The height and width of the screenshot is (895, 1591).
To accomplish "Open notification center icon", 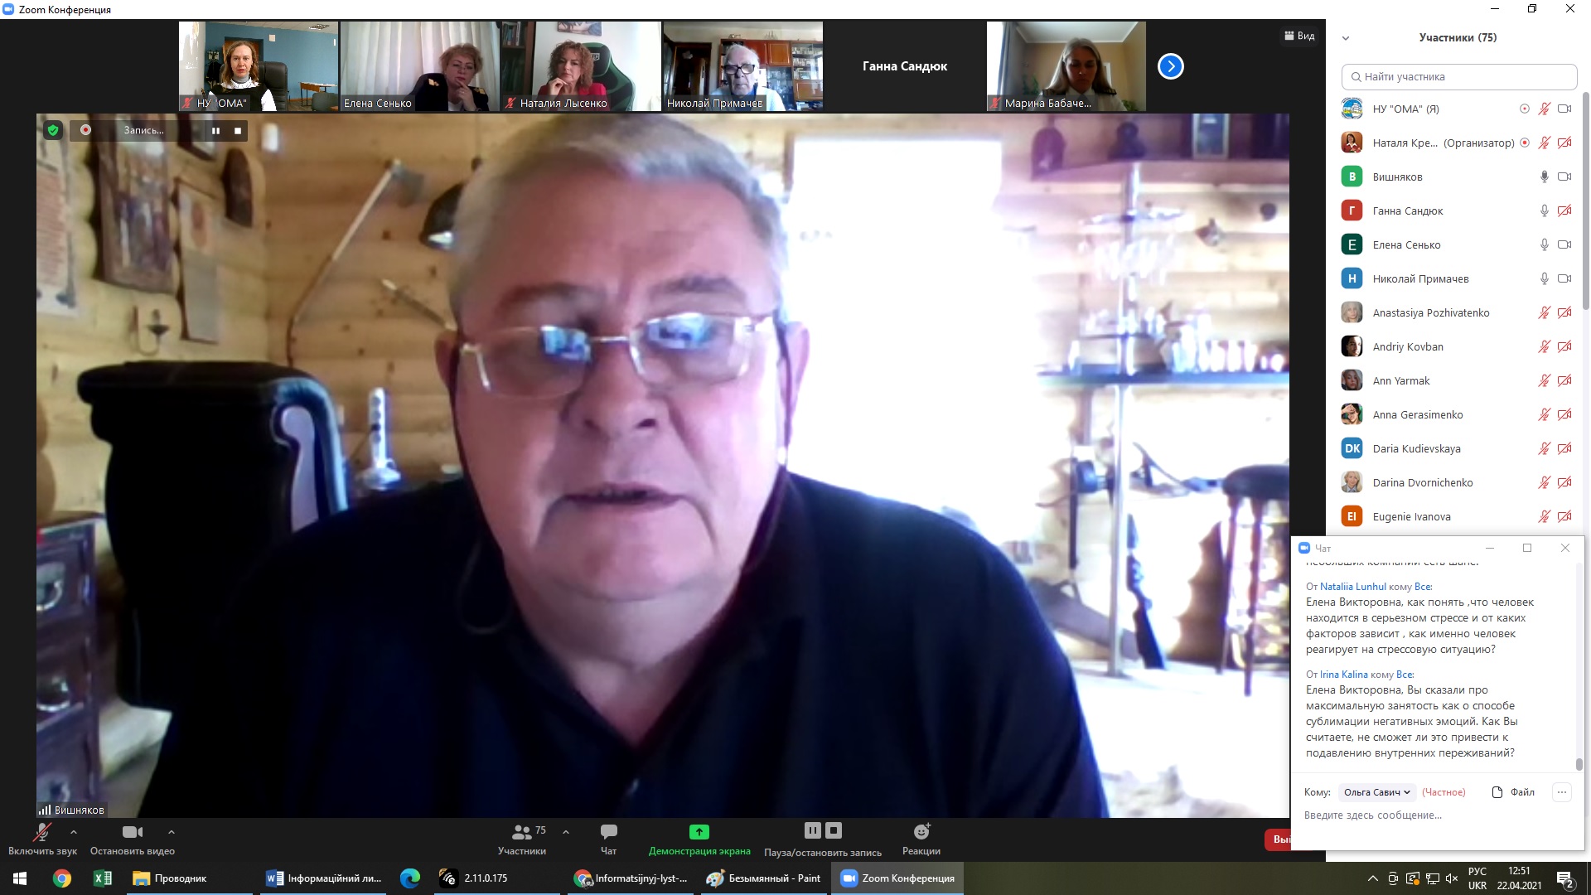I will (x=1565, y=878).
